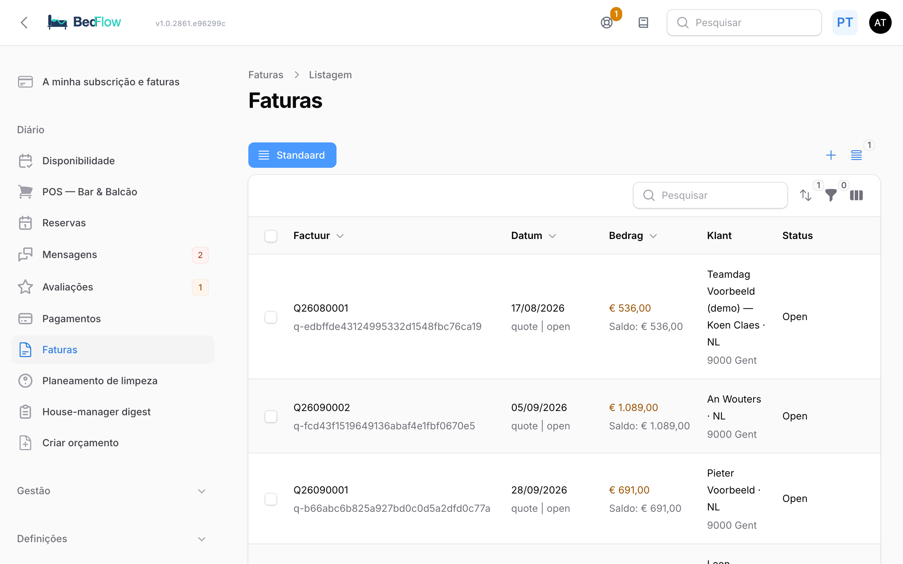Click the AT user avatar
903x564 pixels.
(x=880, y=23)
